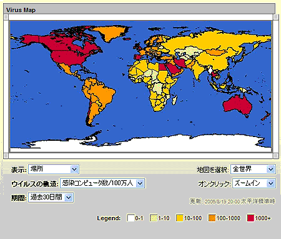
Task: Click the red 1000+ legend swatch
Action: (250, 218)
